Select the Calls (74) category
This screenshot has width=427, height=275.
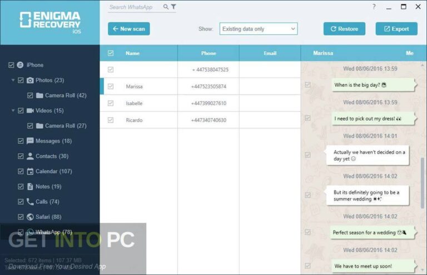tap(47, 202)
